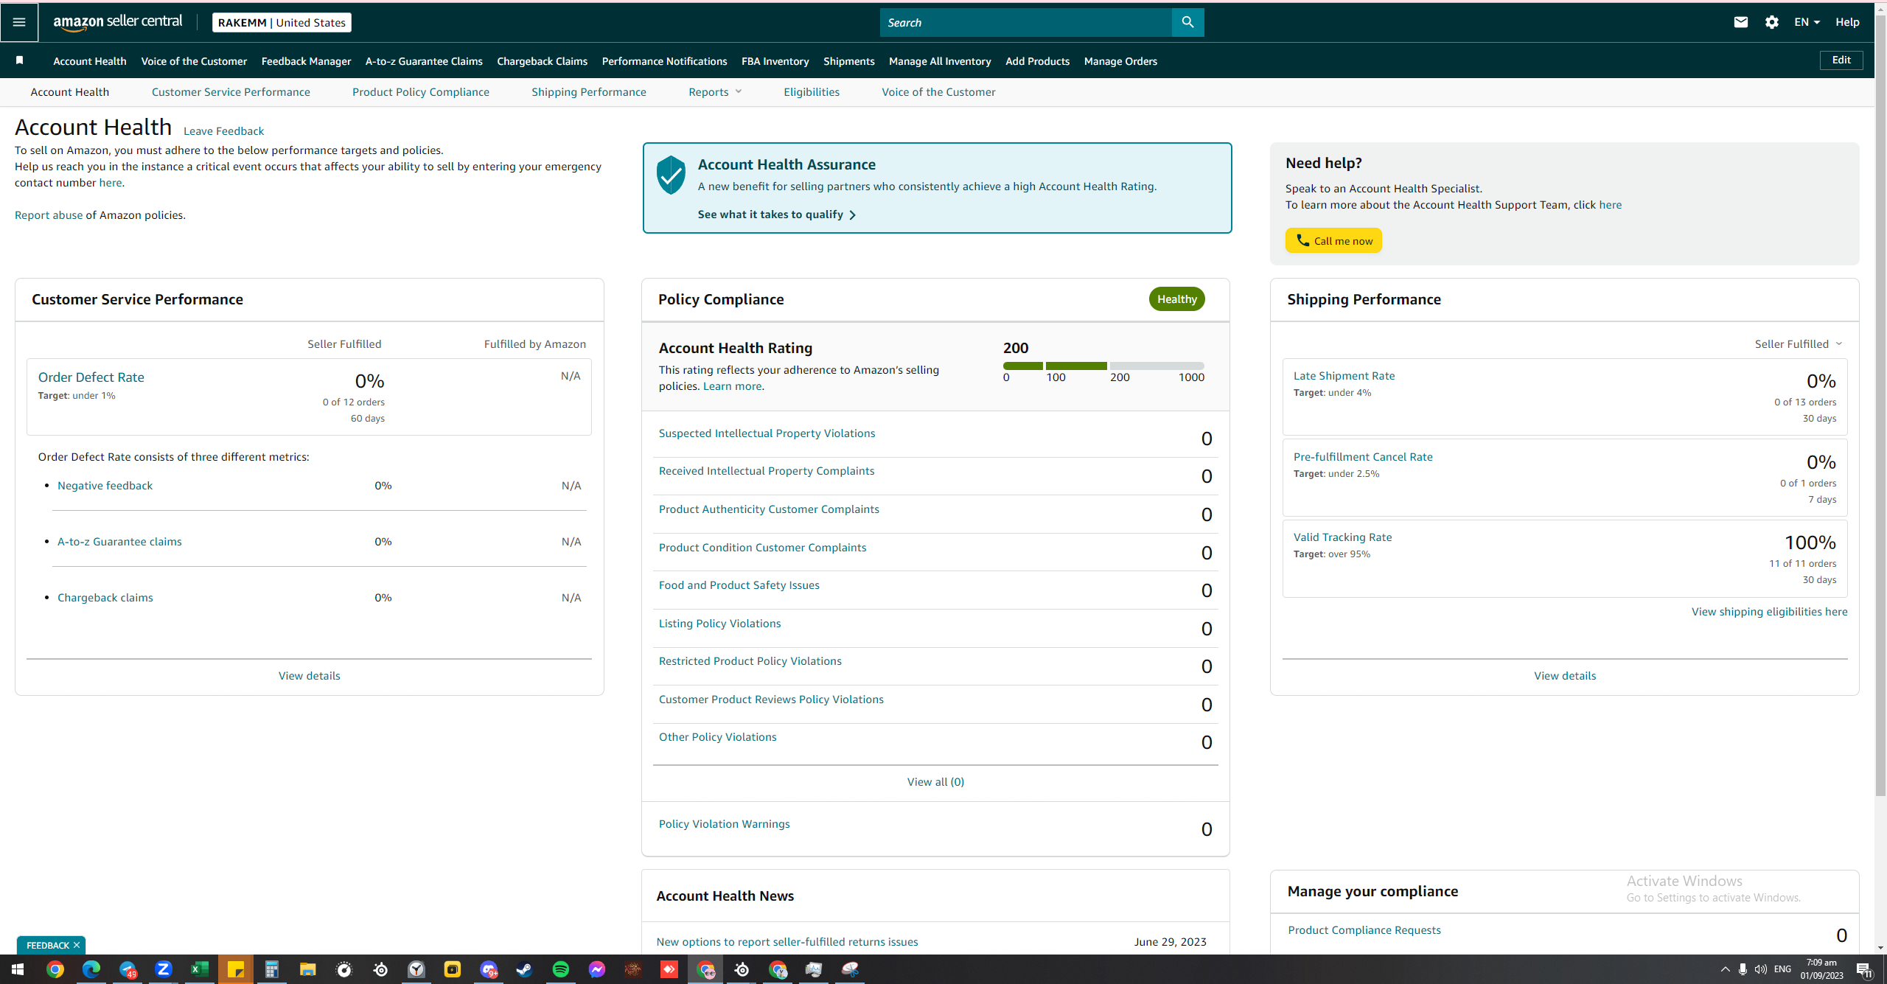The width and height of the screenshot is (1887, 984).
Task: Click the bookmark flag icon
Action: pyautogui.click(x=20, y=60)
